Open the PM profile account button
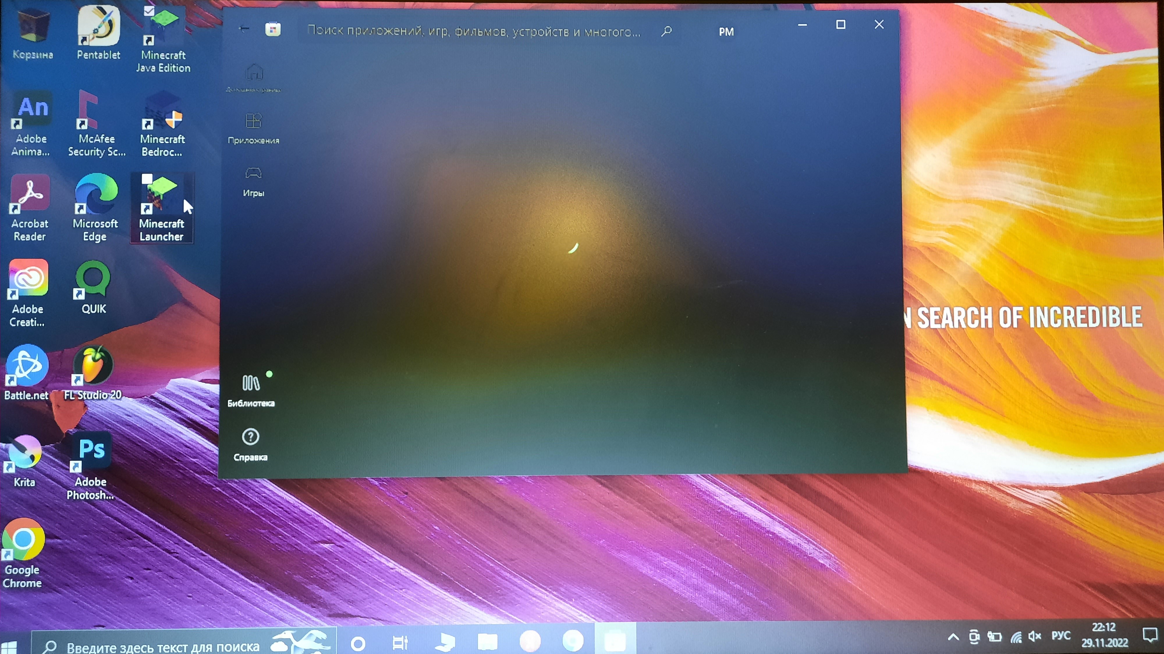The width and height of the screenshot is (1164, 654). (726, 32)
